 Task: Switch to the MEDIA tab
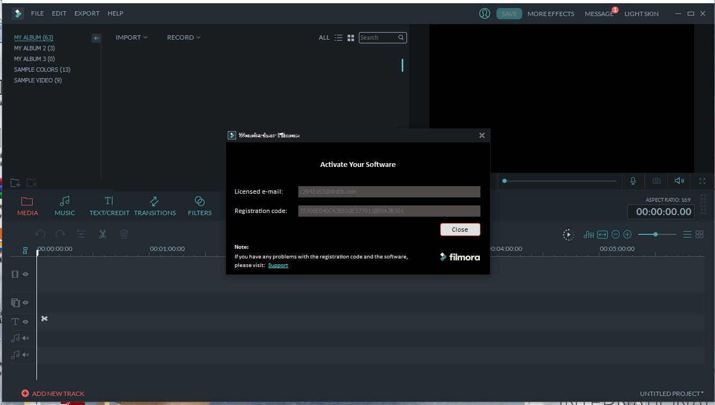pos(27,206)
